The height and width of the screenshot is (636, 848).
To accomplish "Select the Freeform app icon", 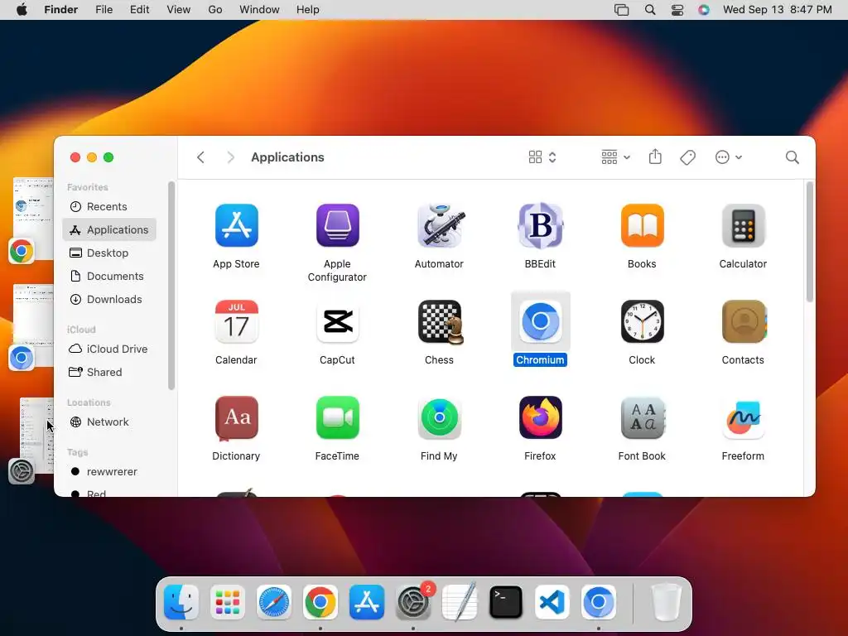I will 743,417.
